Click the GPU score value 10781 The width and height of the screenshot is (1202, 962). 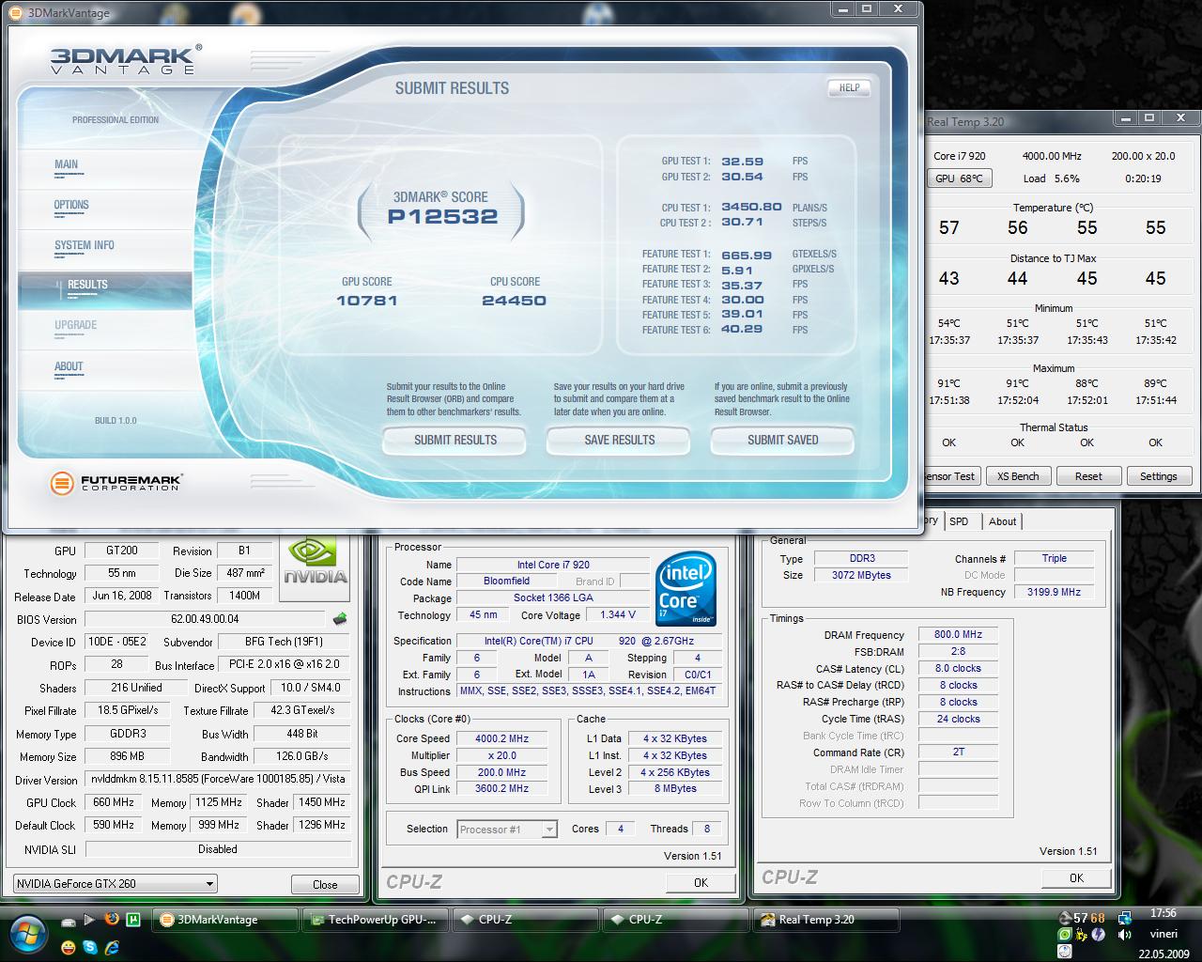[366, 301]
